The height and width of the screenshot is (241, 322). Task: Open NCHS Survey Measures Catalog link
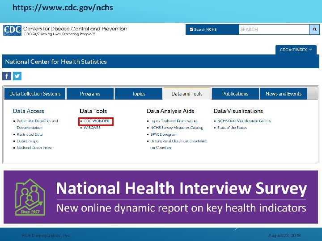177,128
